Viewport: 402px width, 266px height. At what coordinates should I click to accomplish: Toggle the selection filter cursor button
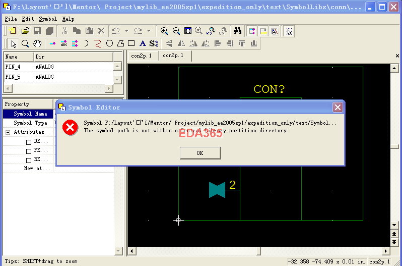(x=289, y=31)
